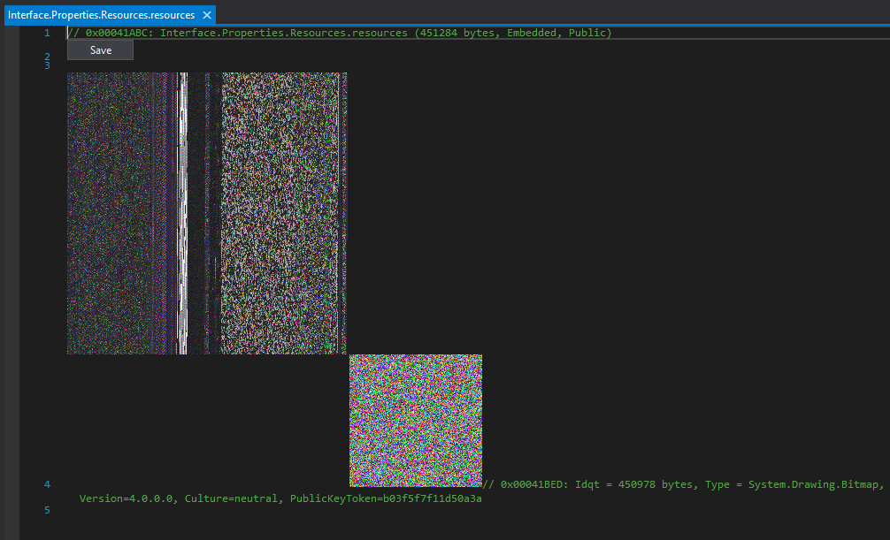Click line number 2 in gutter
This screenshot has width=890, height=540.
pos(47,57)
